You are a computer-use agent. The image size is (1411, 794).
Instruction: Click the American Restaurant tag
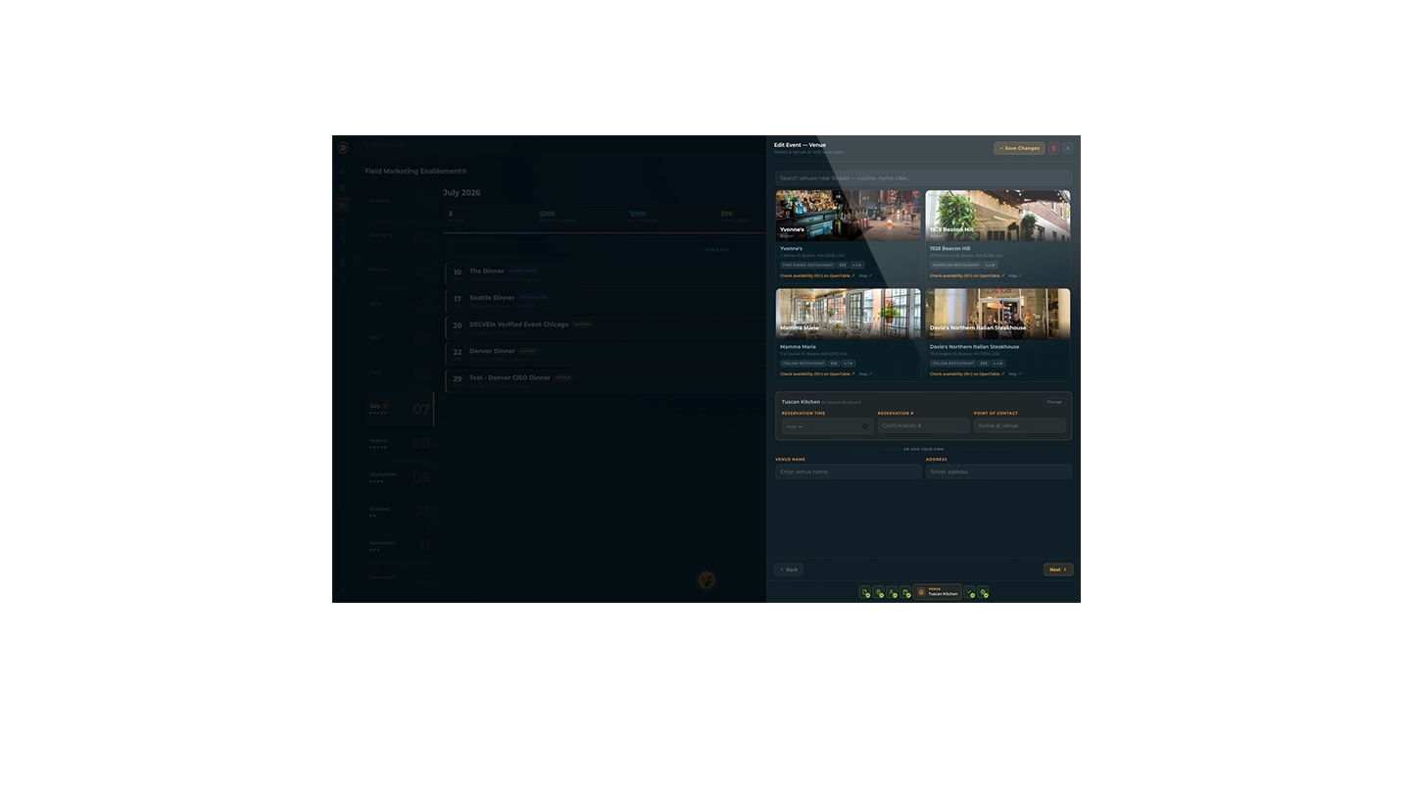[x=956, y=265]
